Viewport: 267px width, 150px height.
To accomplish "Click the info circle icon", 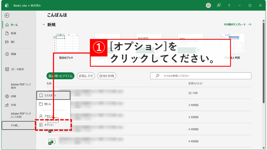I will pyautogui.click(x=7, y=54).
